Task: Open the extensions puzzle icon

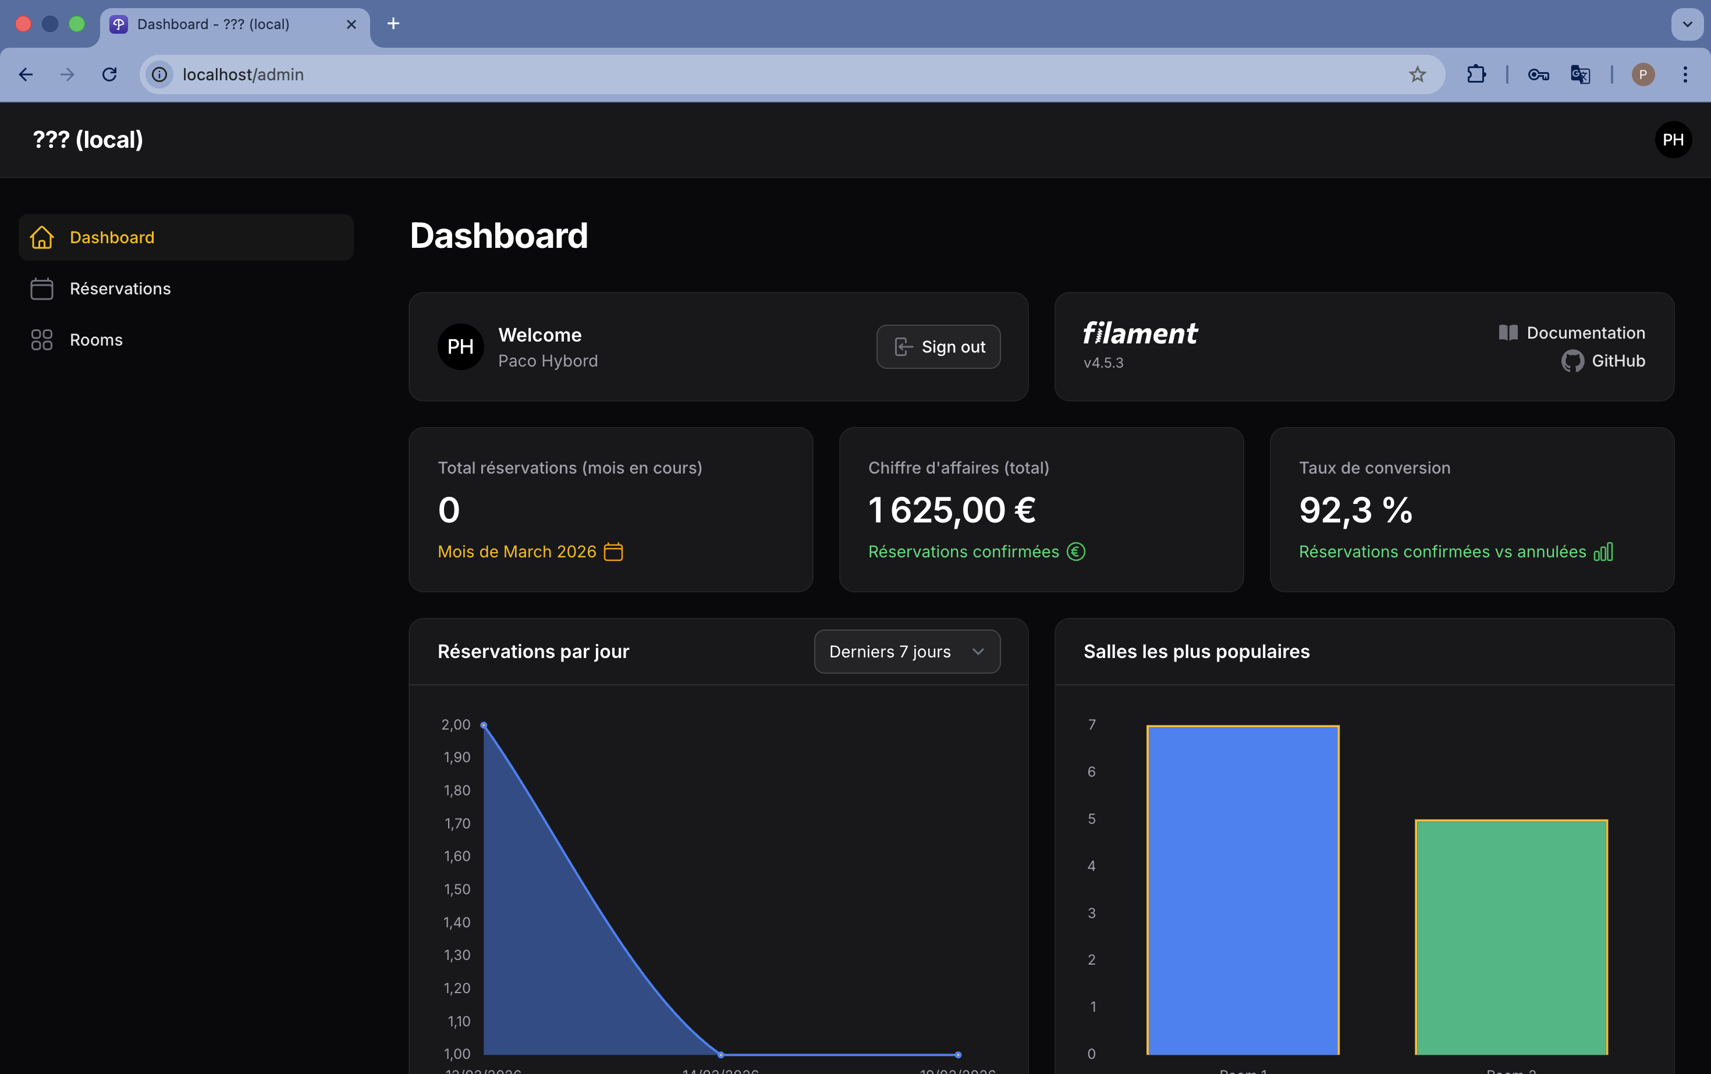Action: (x=1476, y=74)
